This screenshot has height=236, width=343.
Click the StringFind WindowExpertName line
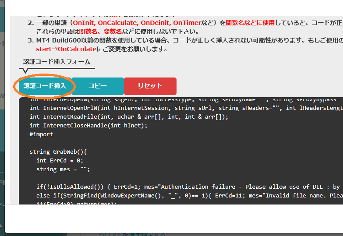(x=175, y=196)
